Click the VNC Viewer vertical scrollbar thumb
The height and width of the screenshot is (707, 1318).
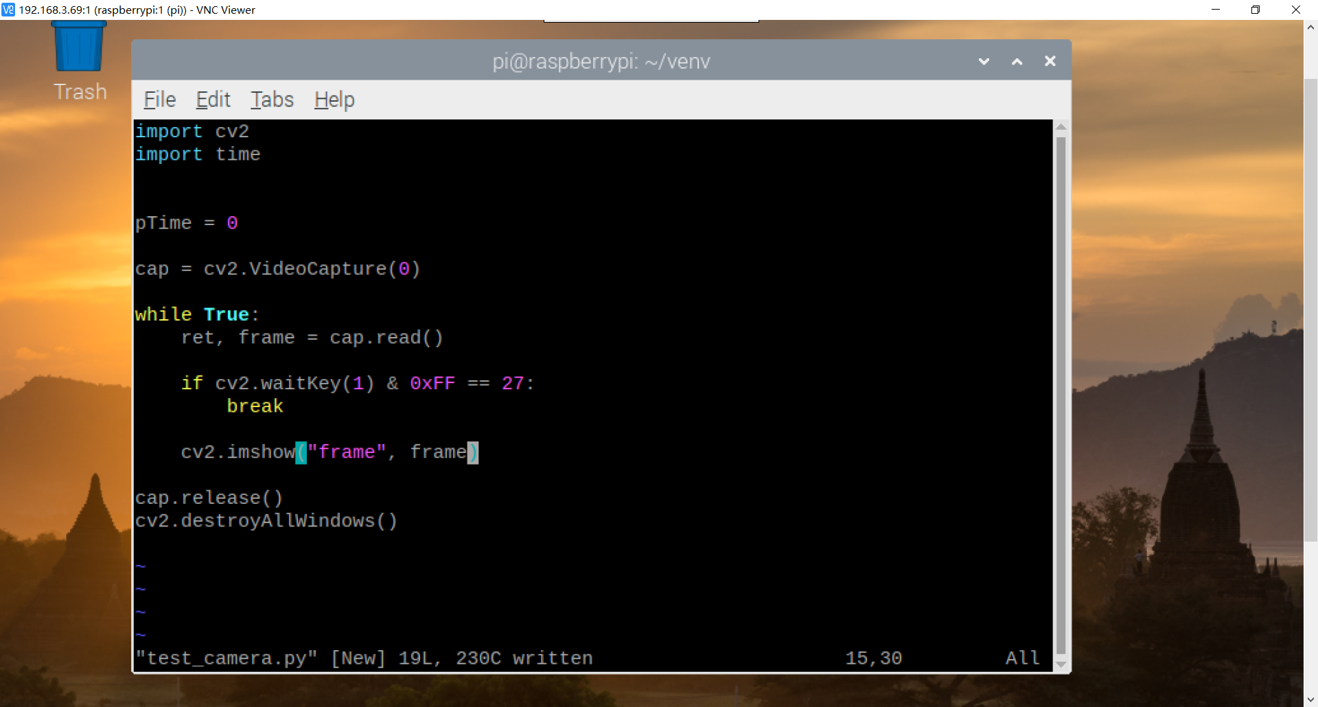tap(1310, 310)
